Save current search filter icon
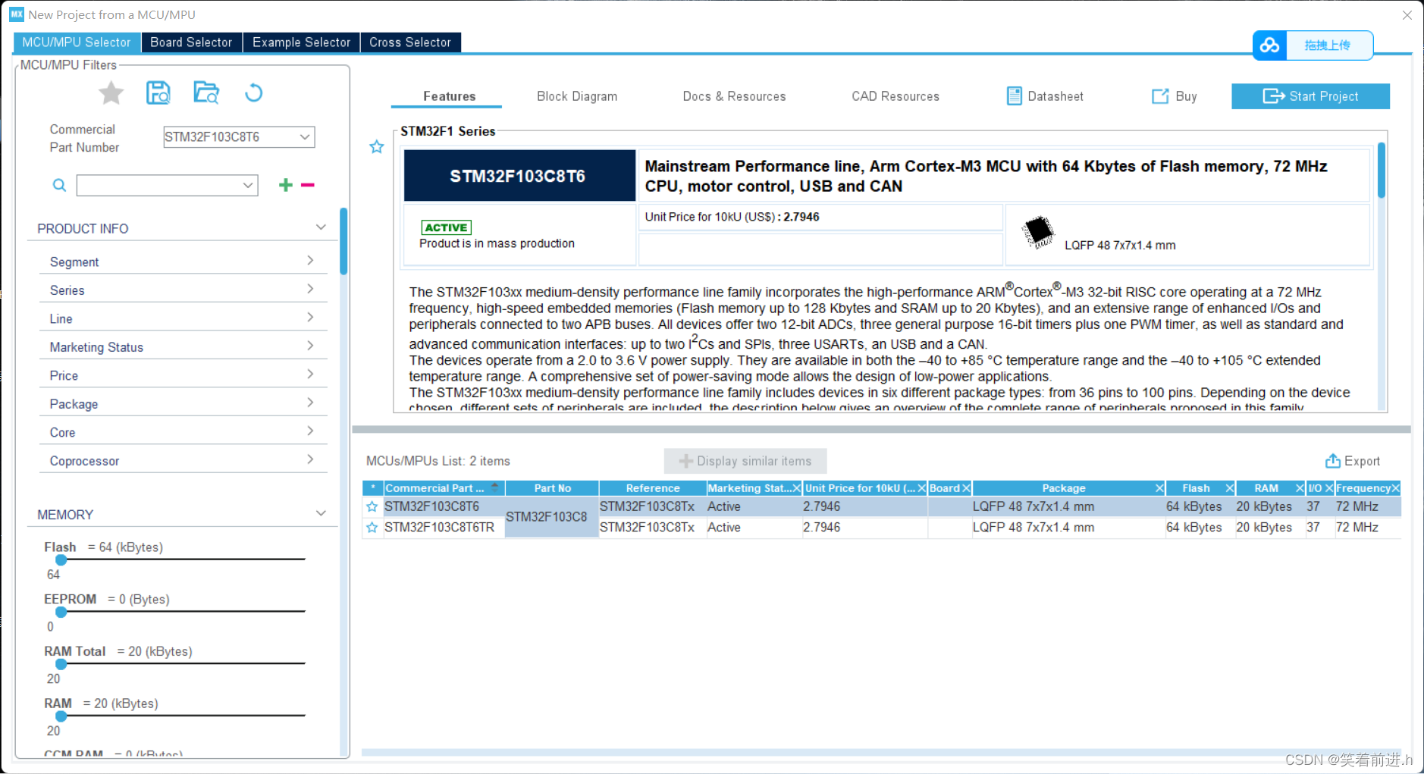This screenshot has height=774, width=1424. click(158, 92)
